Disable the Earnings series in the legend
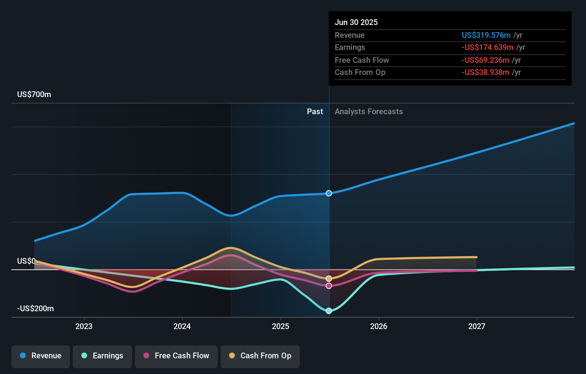This screenshot has width=586, height=374. point(102,356)
